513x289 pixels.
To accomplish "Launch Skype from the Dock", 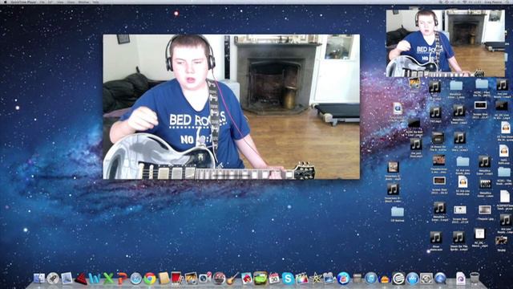I will pyautogui.click(x=288, y=279).
